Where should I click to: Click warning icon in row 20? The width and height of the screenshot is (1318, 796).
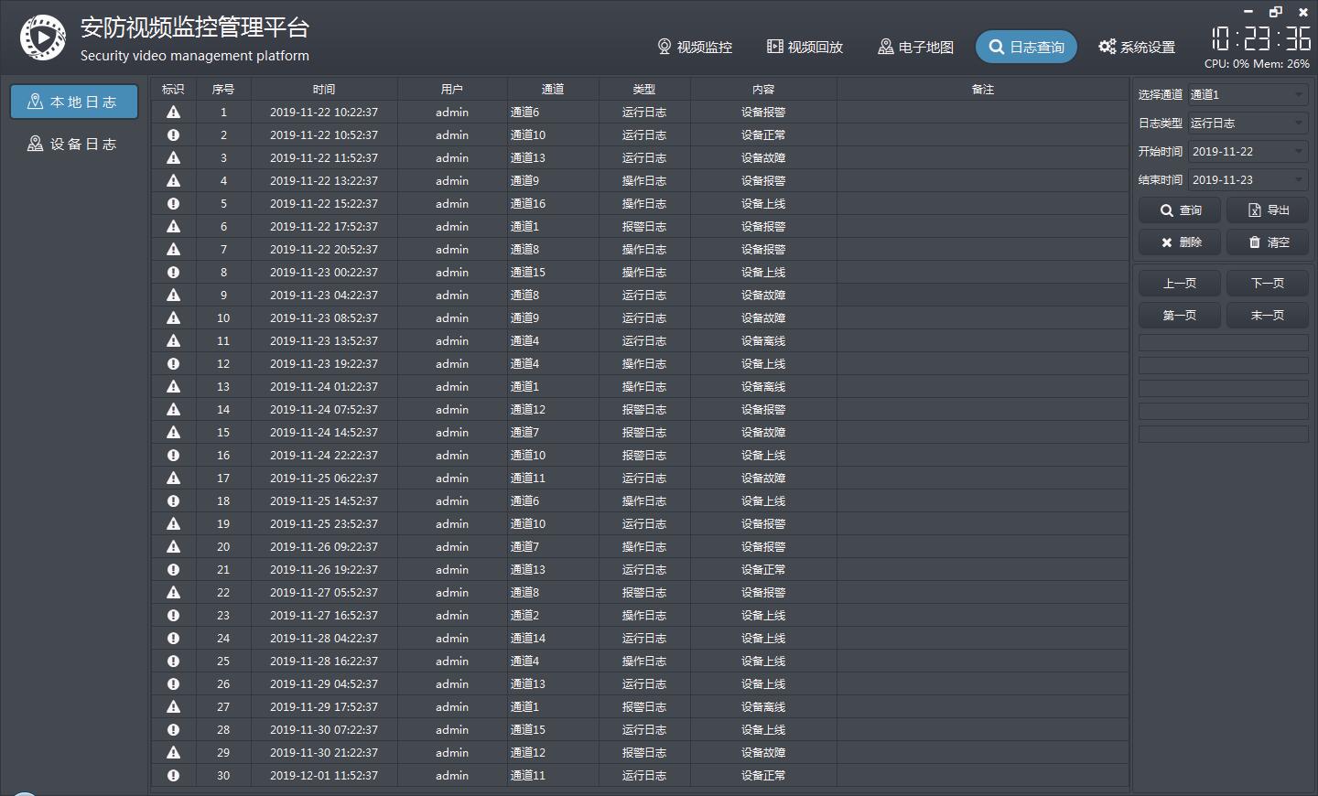pos(173,546)
